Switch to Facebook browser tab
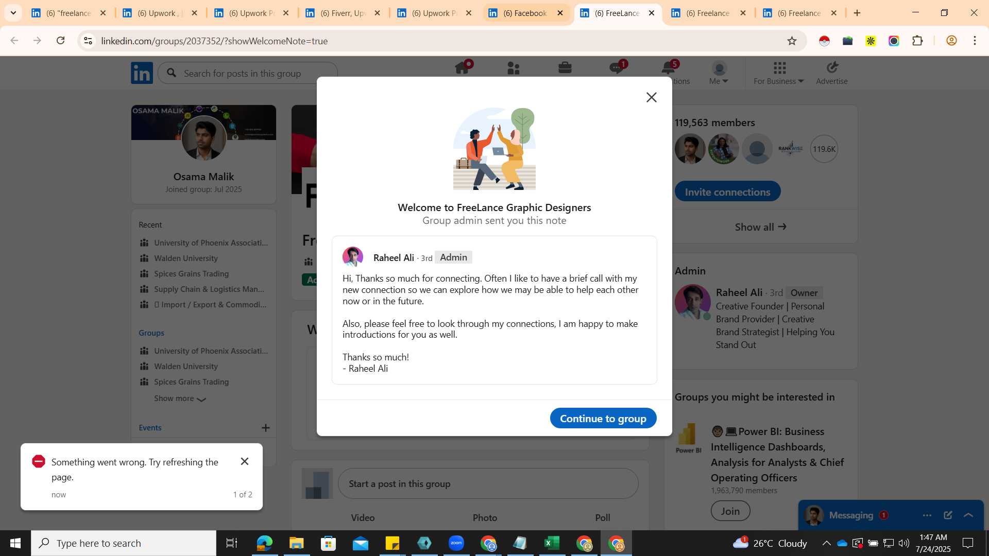This screenshot has width=989, height=556. [x=526, y=13]
